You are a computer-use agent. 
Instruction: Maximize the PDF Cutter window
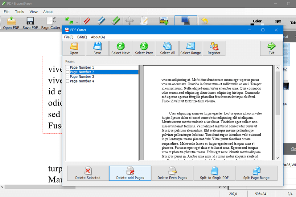263,30
